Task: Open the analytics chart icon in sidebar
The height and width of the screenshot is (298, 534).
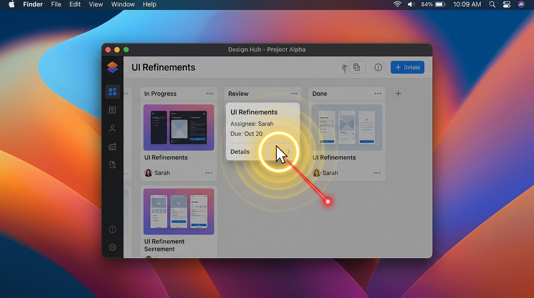Action: tap(113, 147)
